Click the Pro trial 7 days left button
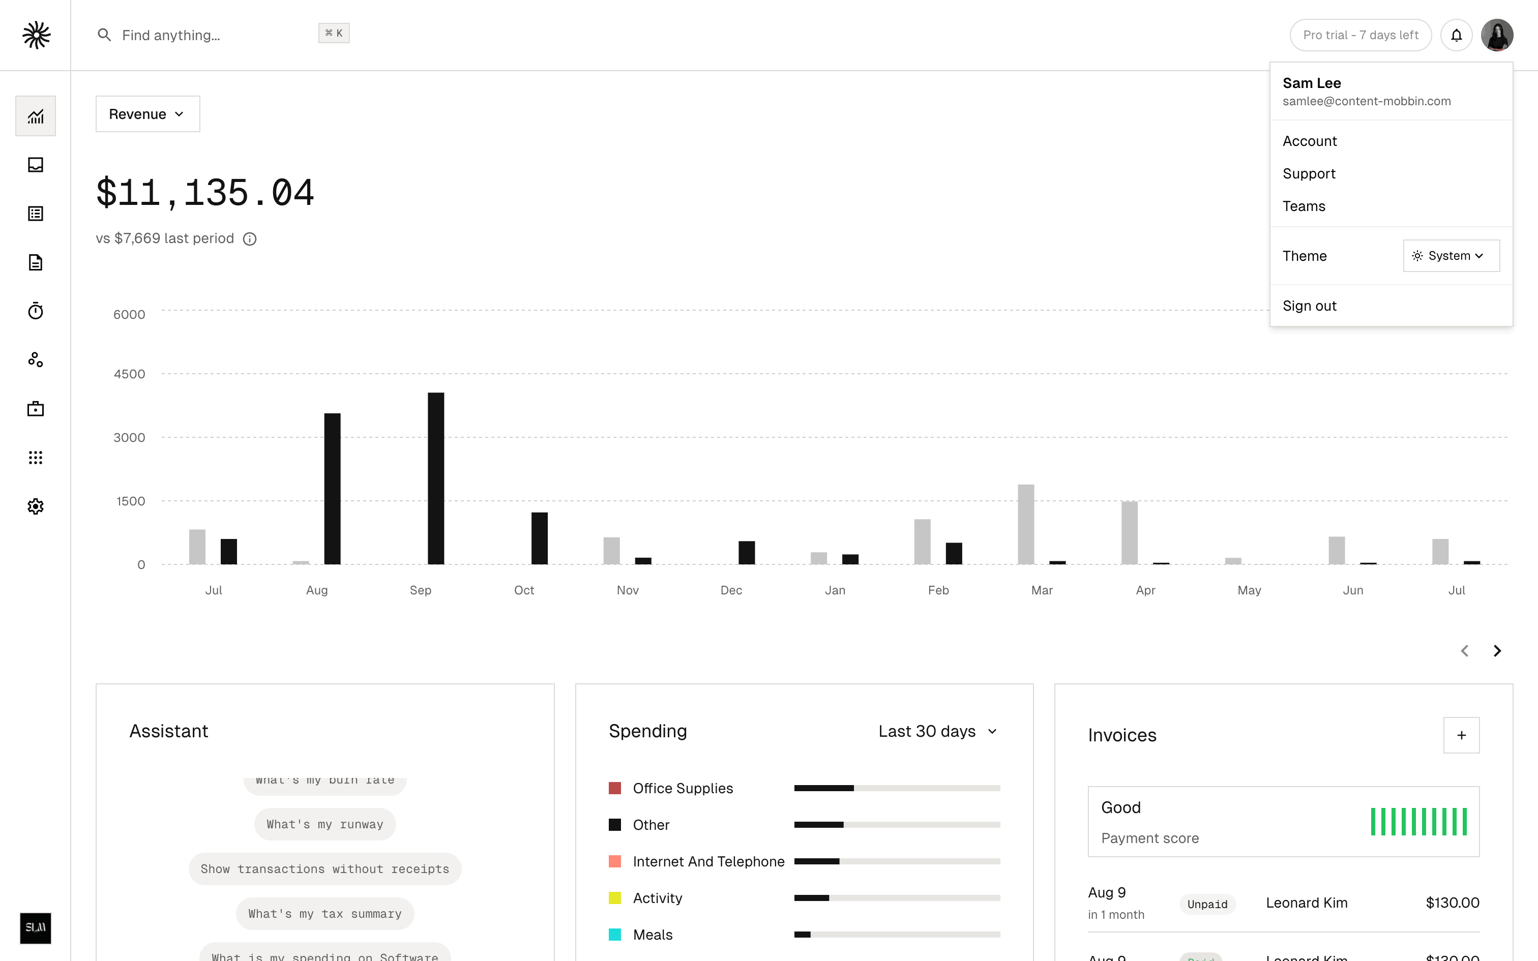Viewport: 1538px width, 961px height. click(x=1360, y=35)
